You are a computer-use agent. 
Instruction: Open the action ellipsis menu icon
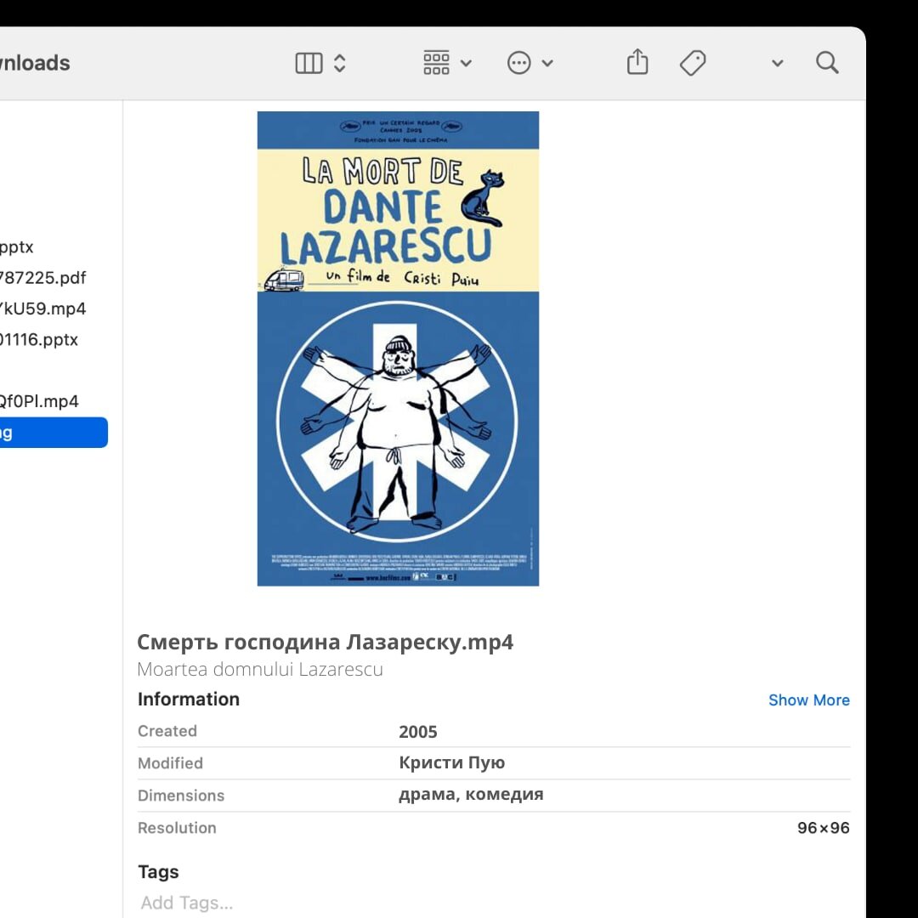click(518, 63)
